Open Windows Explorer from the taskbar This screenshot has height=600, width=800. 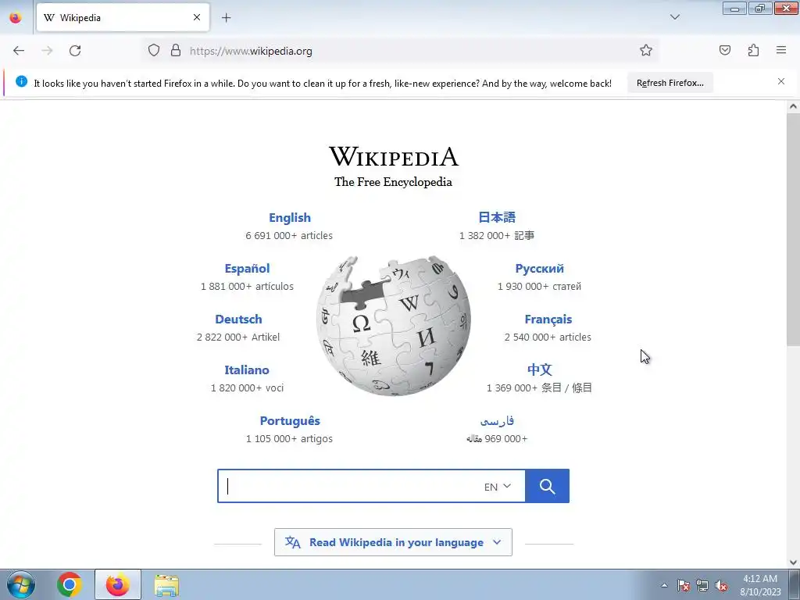[x=166, y=585]
